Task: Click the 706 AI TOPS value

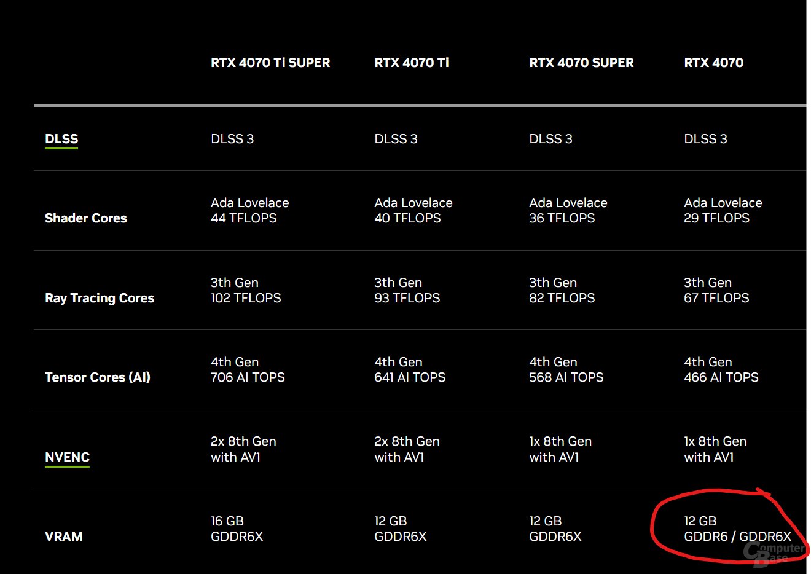Action: coord(248,377)
